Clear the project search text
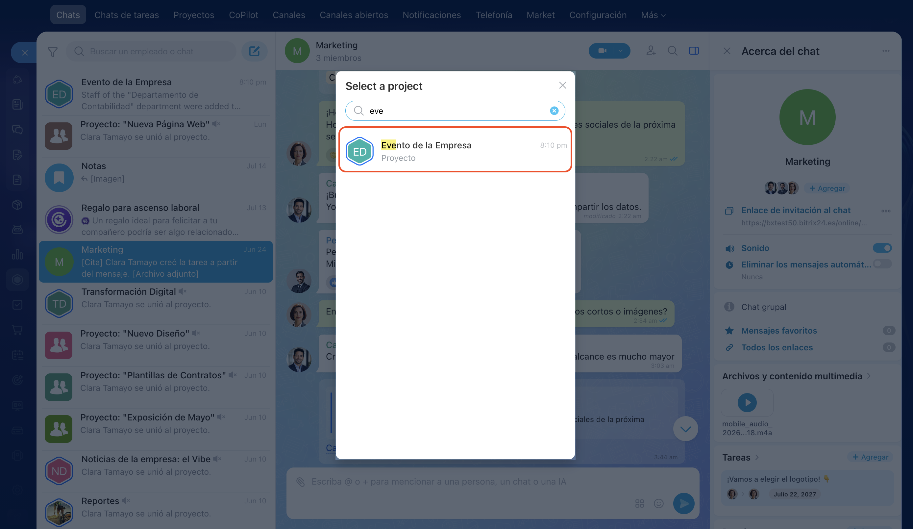 pos(554,111)
